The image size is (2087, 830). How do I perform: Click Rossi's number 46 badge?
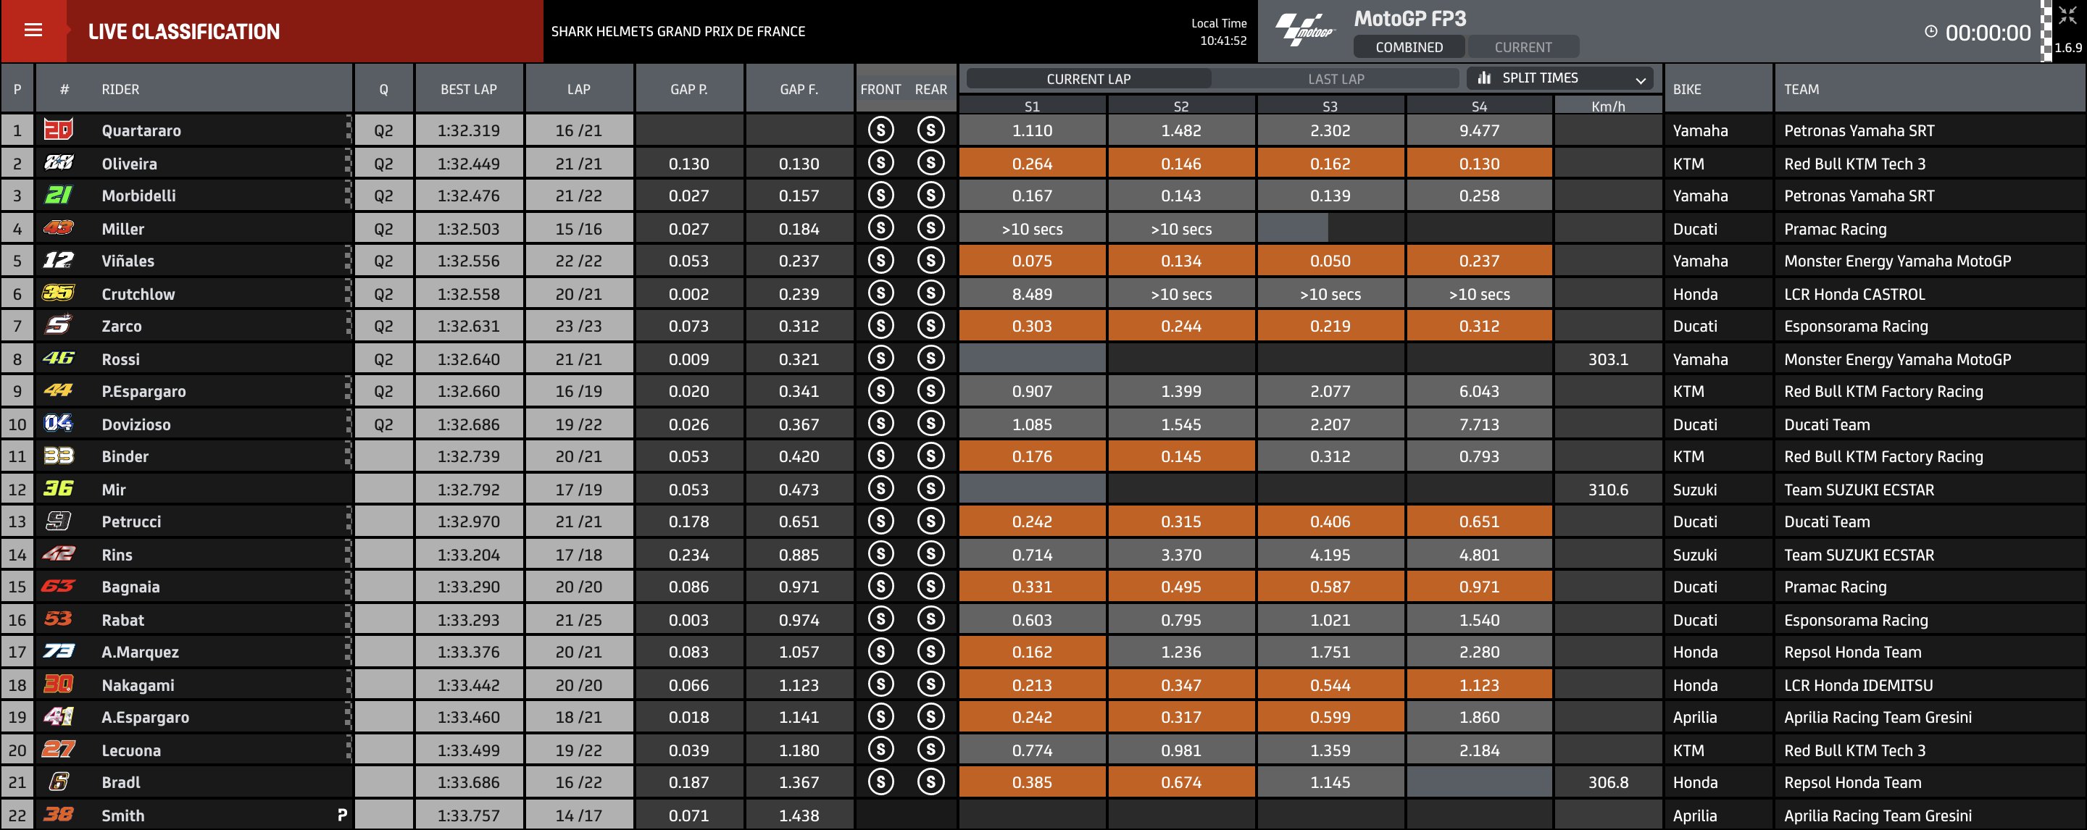(x=58, y=358)
